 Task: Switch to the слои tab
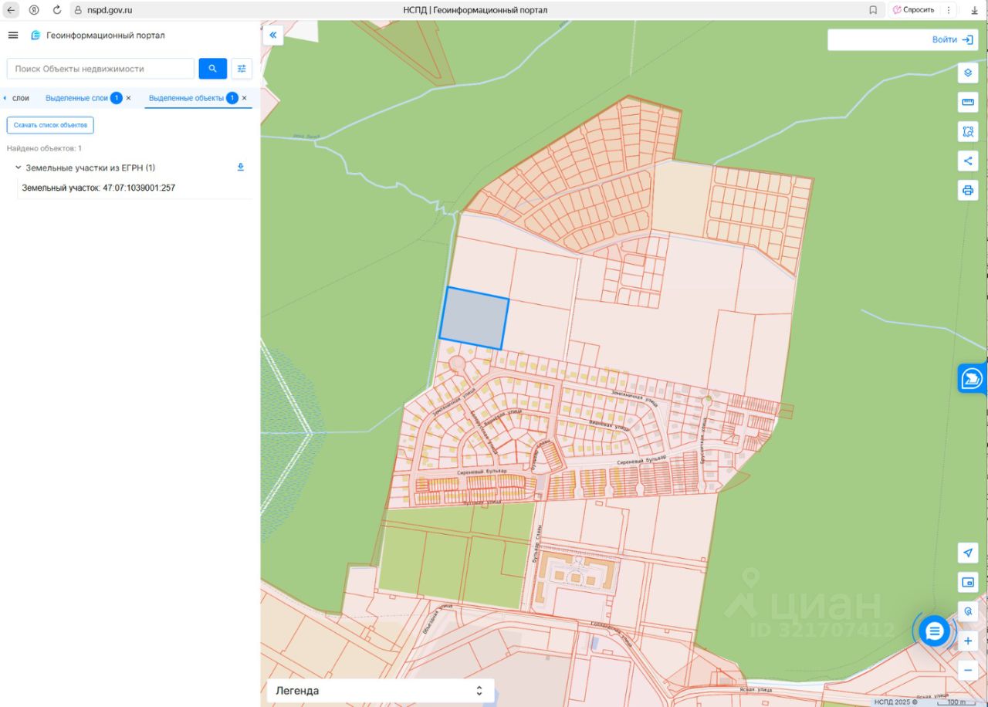[21, 98]
